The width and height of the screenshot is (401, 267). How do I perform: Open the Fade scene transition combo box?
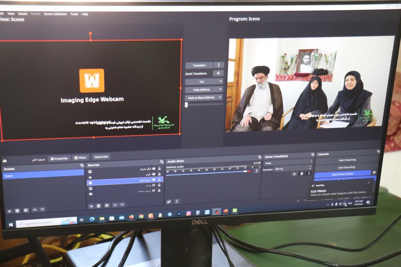click(288, 163)
